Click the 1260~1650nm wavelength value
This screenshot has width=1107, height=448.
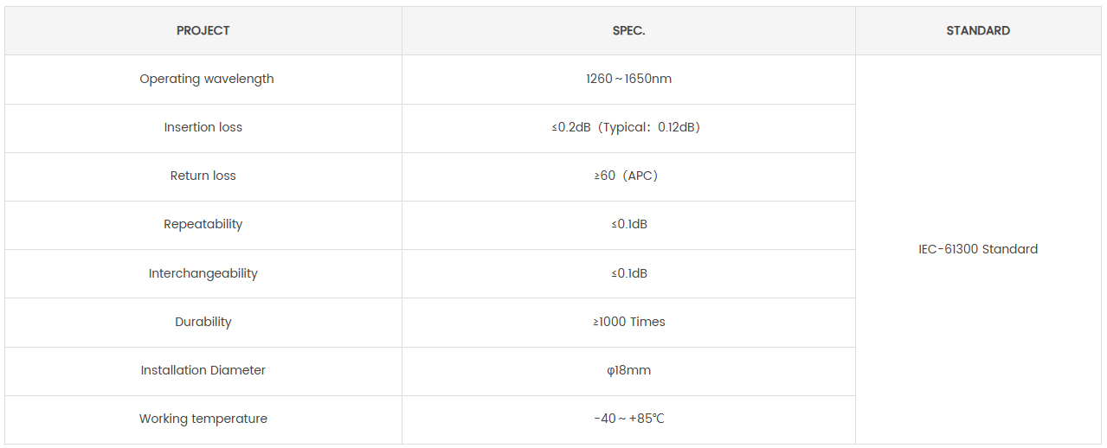[628, 79]
